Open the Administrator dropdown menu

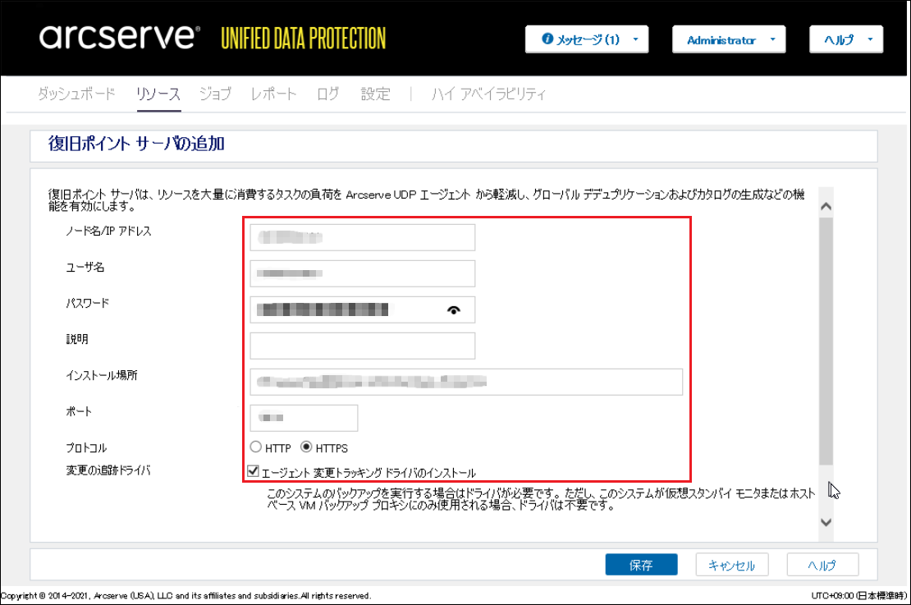(729, 39)
